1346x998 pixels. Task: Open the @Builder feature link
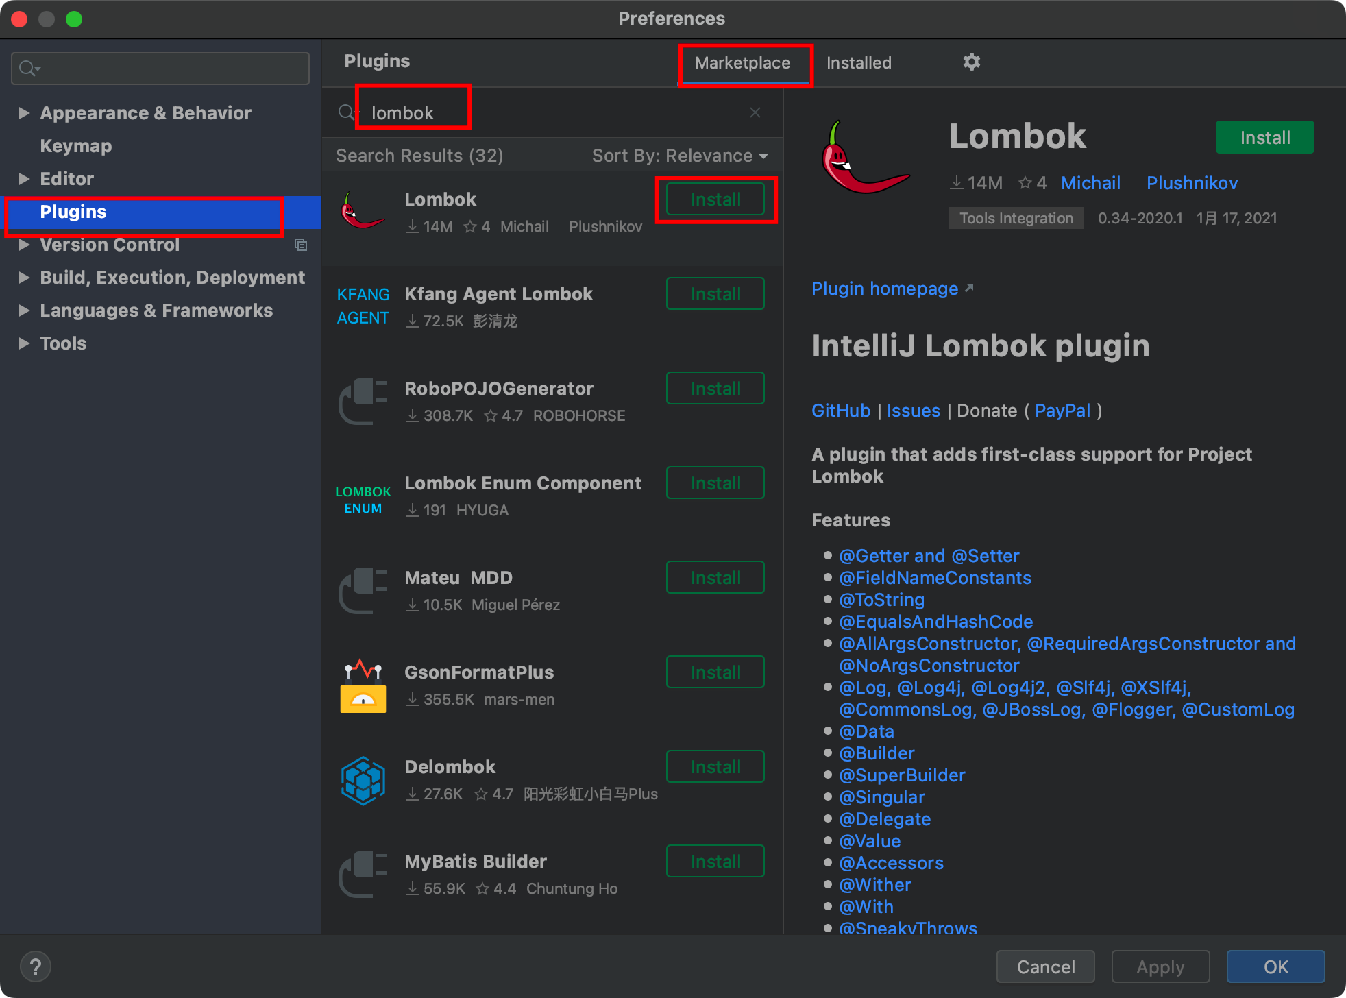click(877, 753)
